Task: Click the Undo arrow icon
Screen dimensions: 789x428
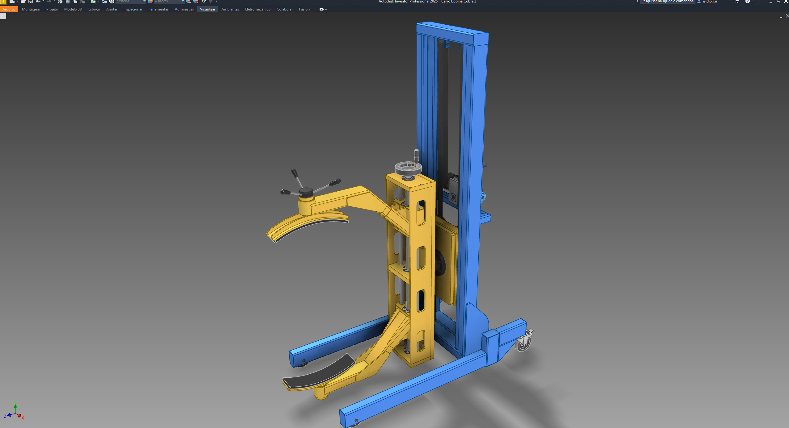Action: 38,2
